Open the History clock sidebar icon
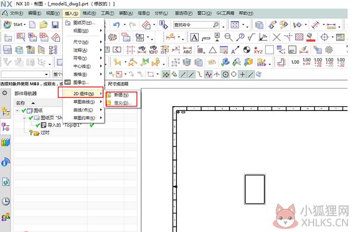This screenshot has height=232, width=355. (5, 201)
